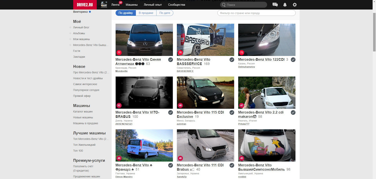Click rating badge 48 on 115 CDI Exclusive photo
376x179 pixels.
[x=180, y=105]
